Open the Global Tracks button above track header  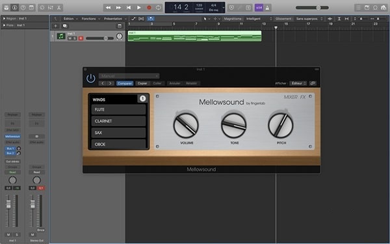coord(120,26)
